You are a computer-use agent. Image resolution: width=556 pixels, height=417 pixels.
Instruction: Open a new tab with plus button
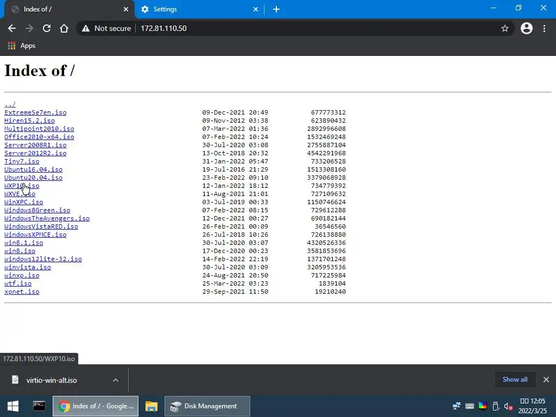pos(276,9)
